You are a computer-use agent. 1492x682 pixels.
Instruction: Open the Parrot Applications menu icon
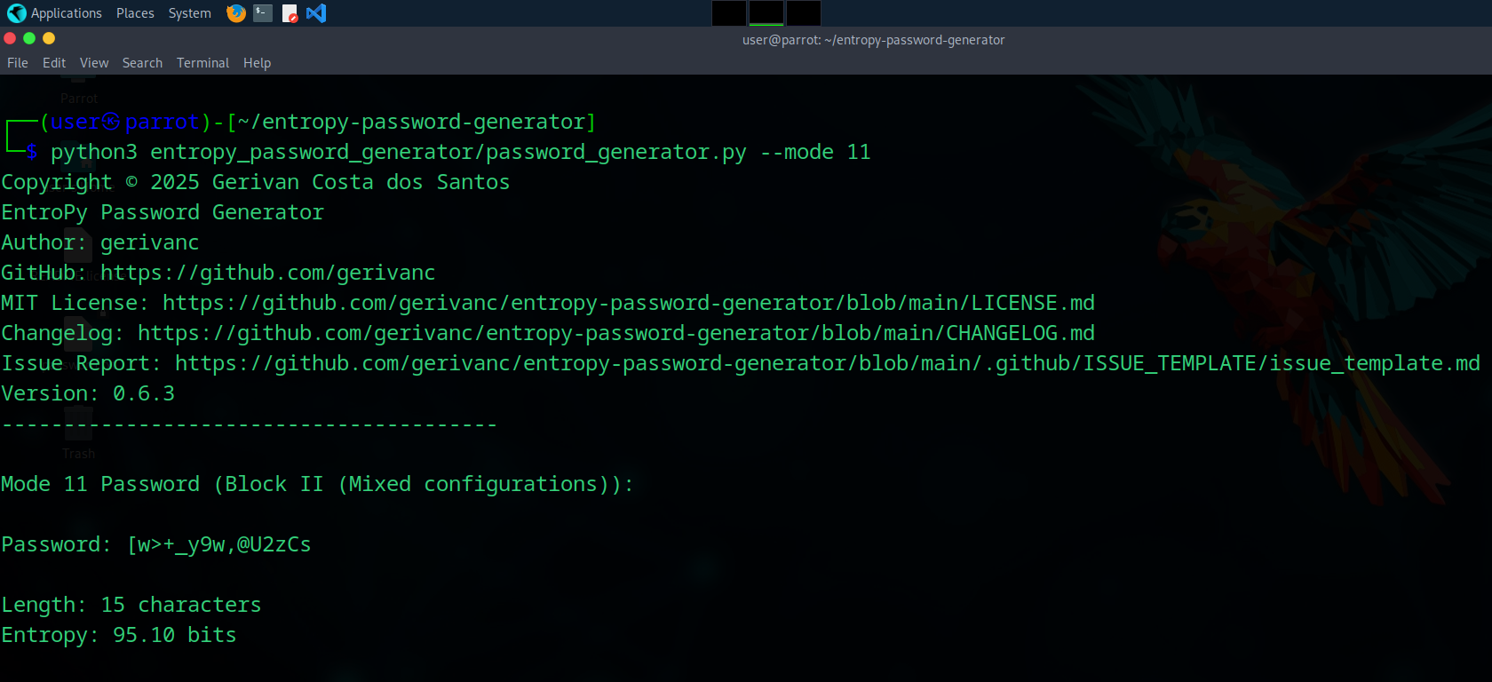(16, 13)
